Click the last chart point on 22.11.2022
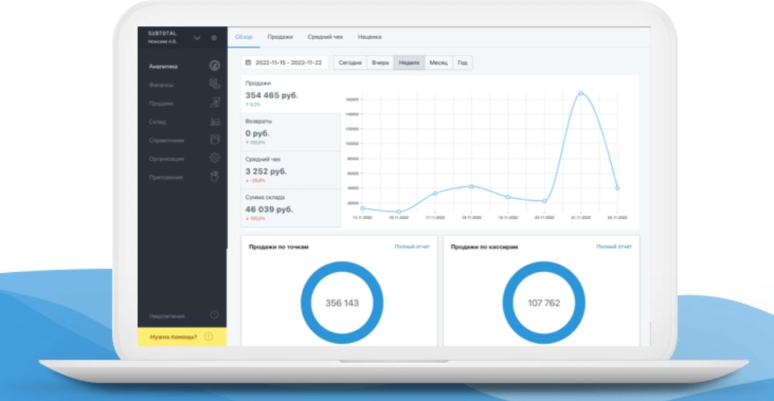774x401 pixels. point(617,188)
